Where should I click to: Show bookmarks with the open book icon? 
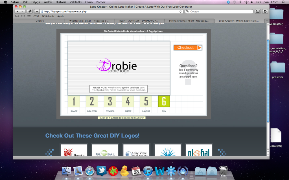pos(23,16)
